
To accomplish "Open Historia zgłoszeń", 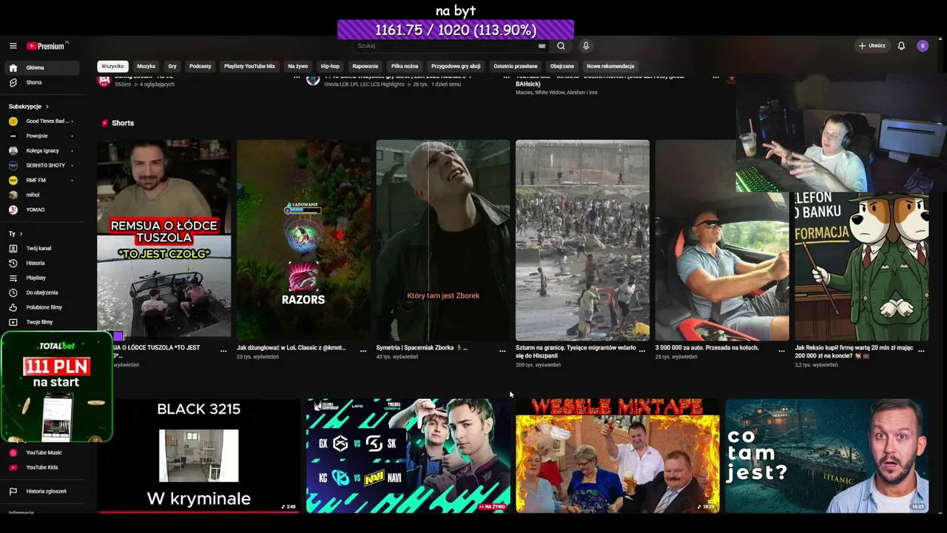I will coord(41,491).
